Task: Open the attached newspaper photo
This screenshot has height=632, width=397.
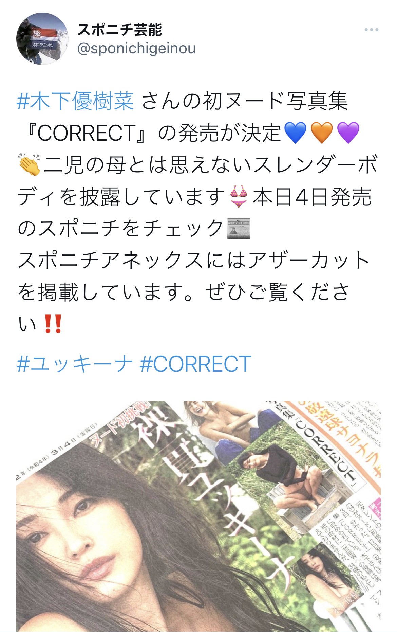Action: click(198, 516)
